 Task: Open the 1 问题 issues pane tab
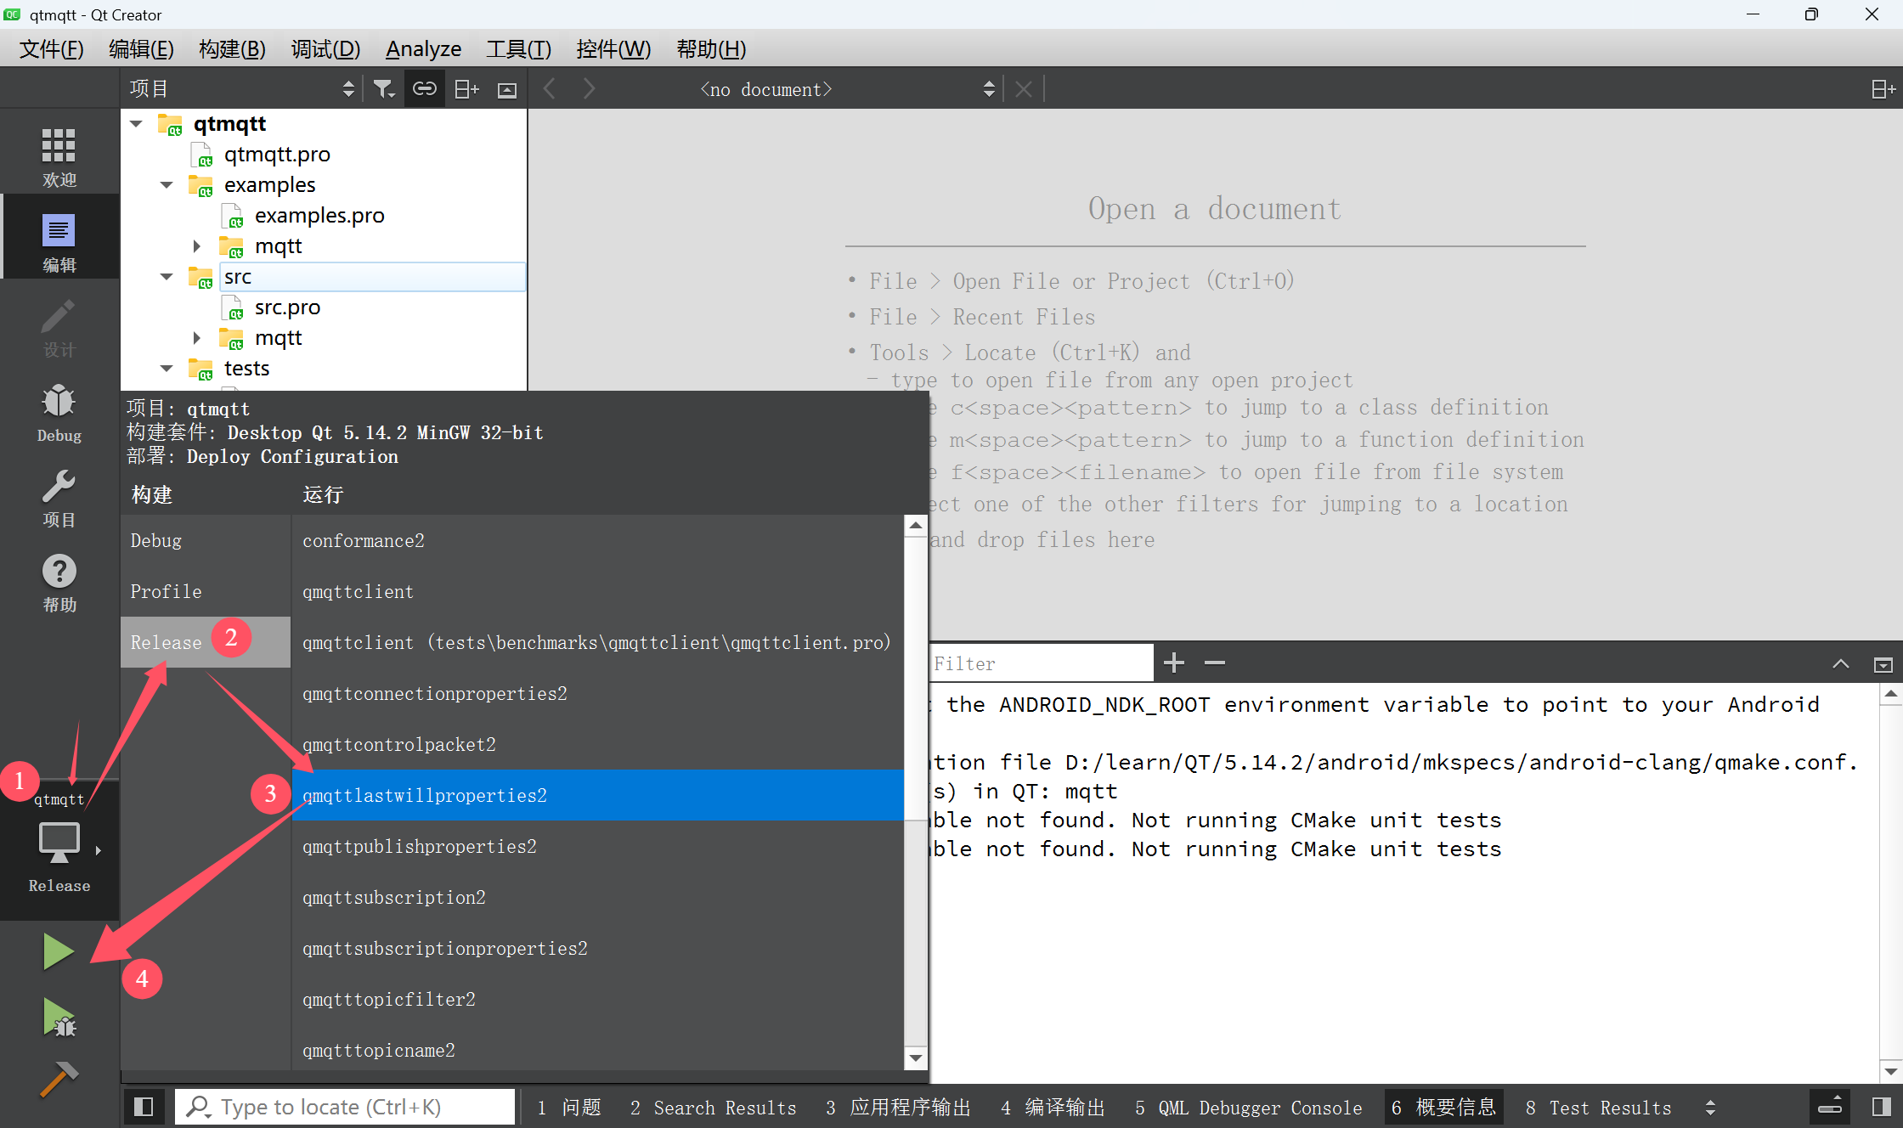coord(569,1108)
